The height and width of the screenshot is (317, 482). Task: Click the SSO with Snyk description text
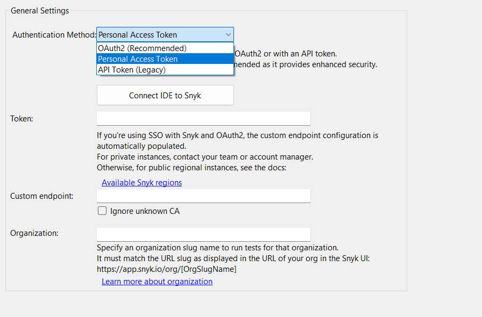(237, 135)
